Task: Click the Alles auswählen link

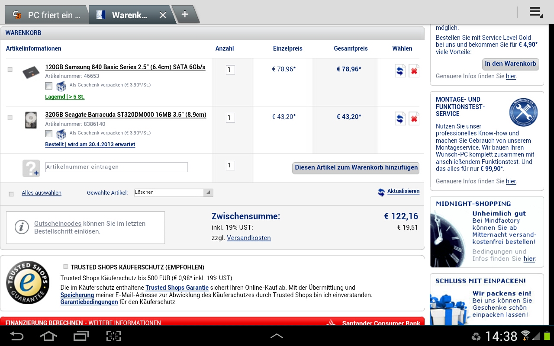Action: [x=42, y=193]
